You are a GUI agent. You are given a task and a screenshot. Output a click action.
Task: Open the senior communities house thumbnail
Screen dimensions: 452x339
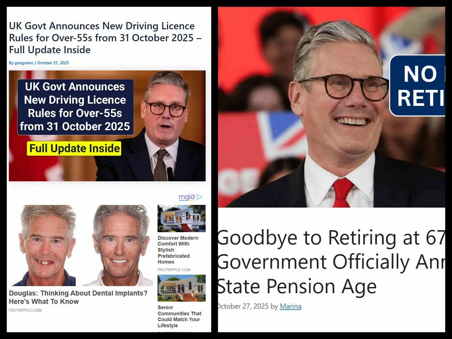pos(182,288)
